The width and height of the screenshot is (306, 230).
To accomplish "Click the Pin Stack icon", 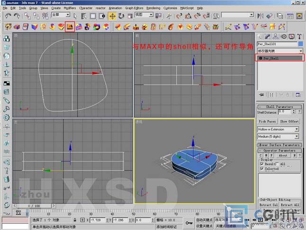I will coord(261,95).
